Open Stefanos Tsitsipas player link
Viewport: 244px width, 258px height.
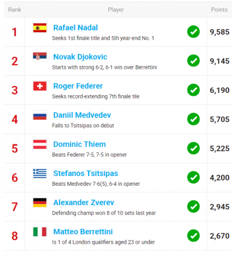pos(86,174)
